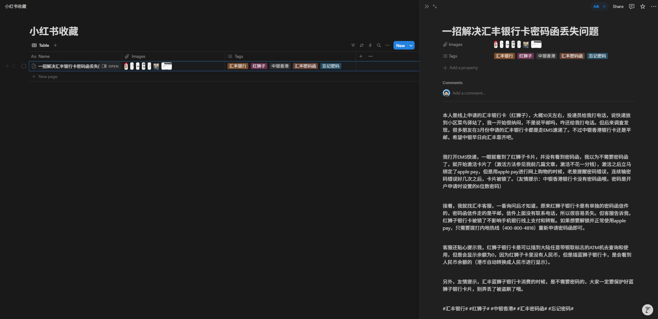658x319 pixels.
Task: Click the Share button
Action: [618, 6]
